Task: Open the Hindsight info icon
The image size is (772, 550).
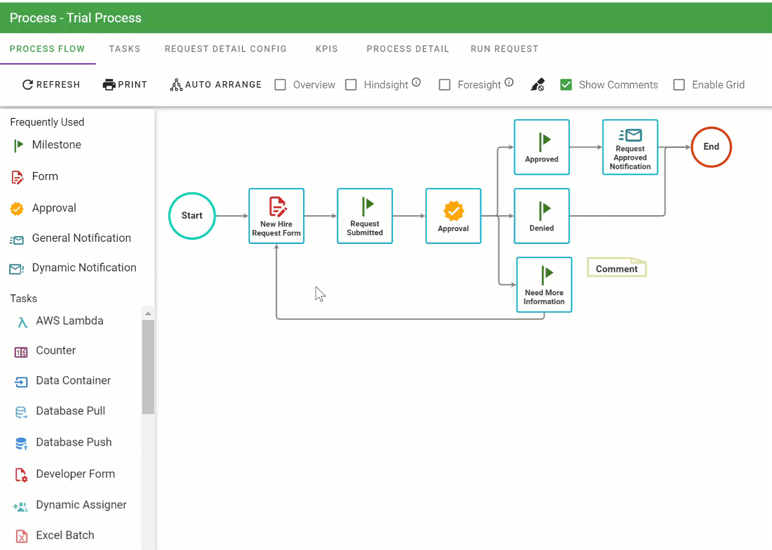Action: pos(416,82)
